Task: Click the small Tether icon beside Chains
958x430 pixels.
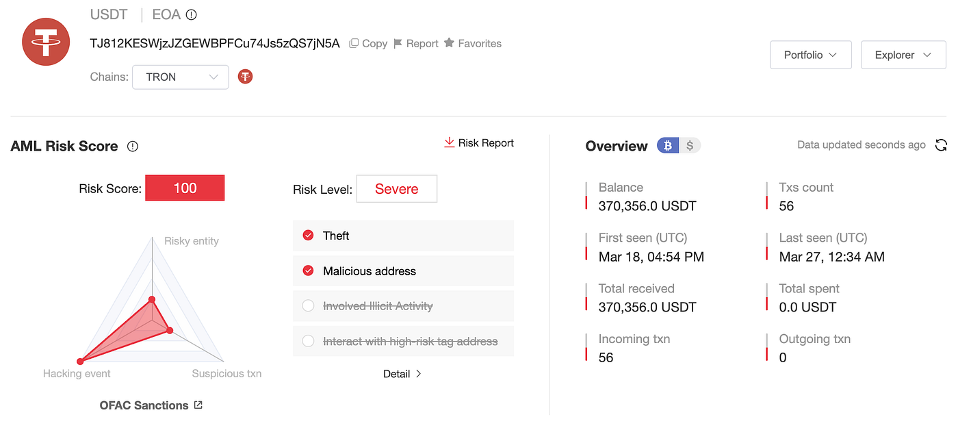Action: point(245,77)
